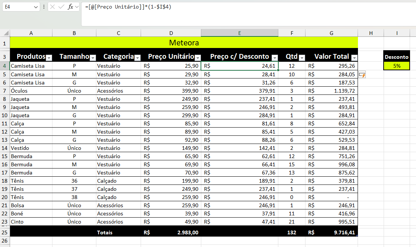The width and height of the screenshot is (416, 247).
Task: Select the total price 2.983,00 cell
Action: click(171, 232)
